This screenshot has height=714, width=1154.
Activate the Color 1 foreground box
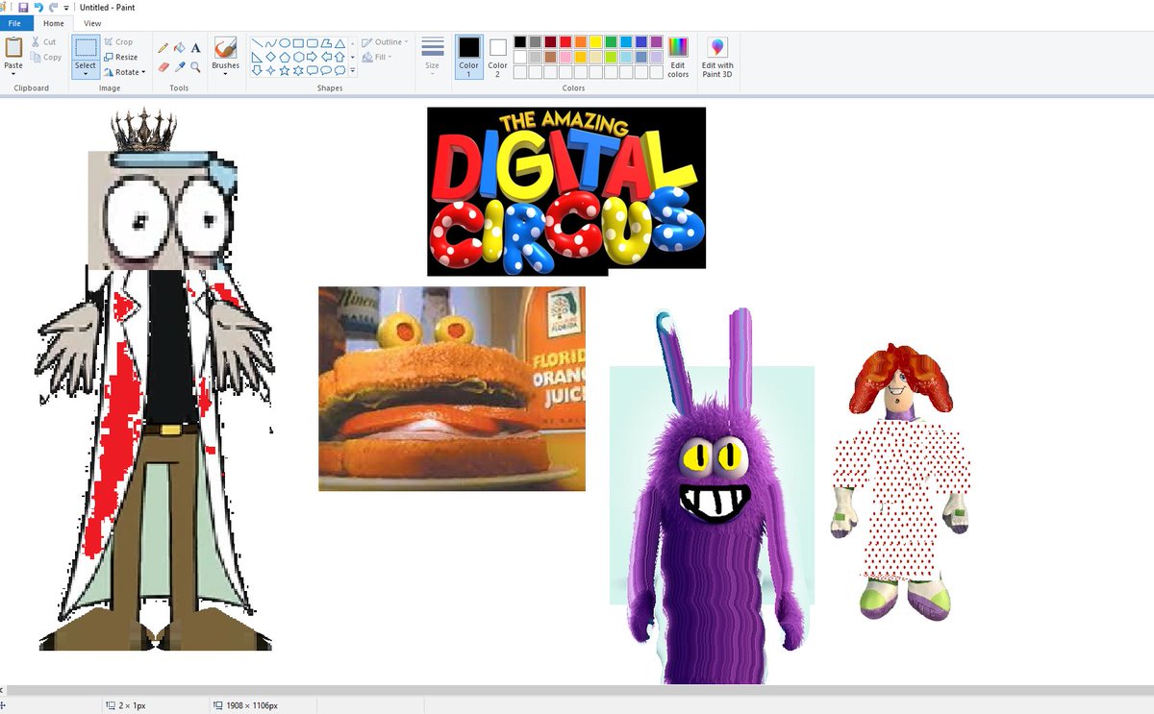(468, 57)
